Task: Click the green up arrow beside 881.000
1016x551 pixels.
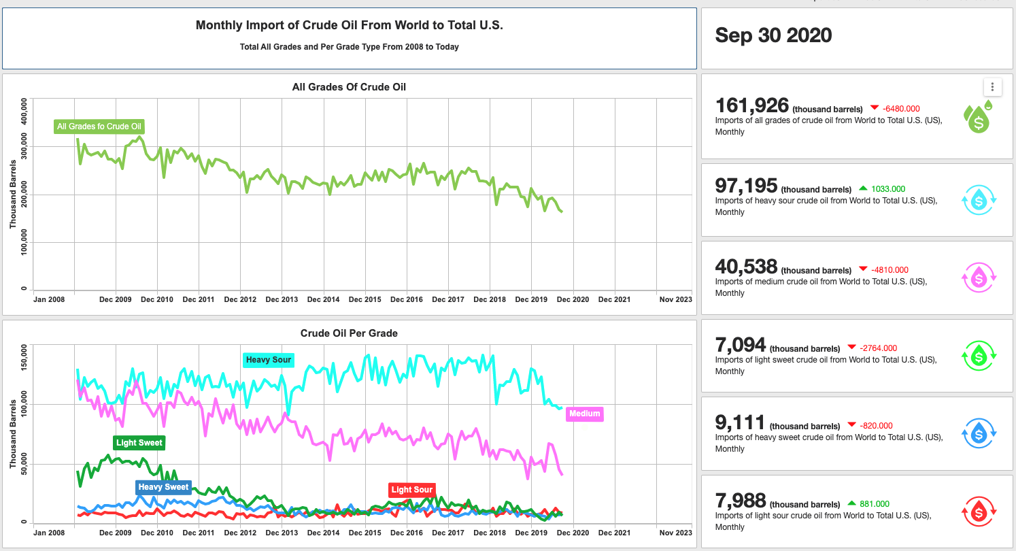Action: pyautogui.click(x=852, y=503)
